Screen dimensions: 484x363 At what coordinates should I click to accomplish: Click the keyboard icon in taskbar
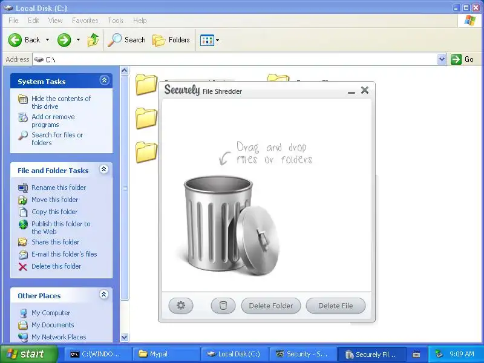point(416,355)
